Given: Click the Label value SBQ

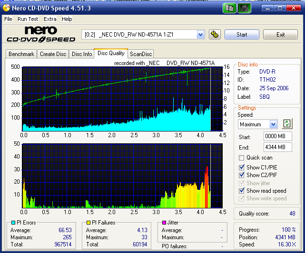Looking at the screenshot, I should [265, 97].
